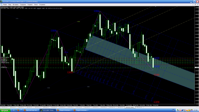Screen dimensions: 199x112
Task: Click the red 1.2871 price label on chart
Action: click(70, 72)
